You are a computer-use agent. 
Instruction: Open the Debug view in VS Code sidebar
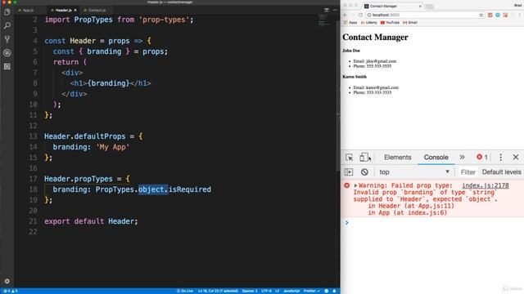7,52
